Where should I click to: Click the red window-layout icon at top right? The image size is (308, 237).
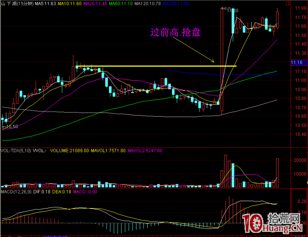[x=288, y=3]
